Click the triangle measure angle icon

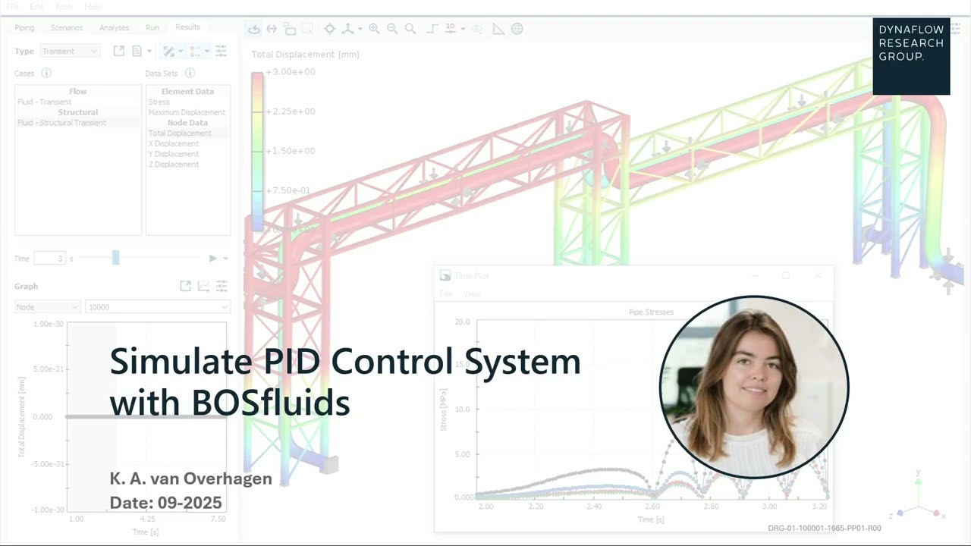[x=498, y=29]
